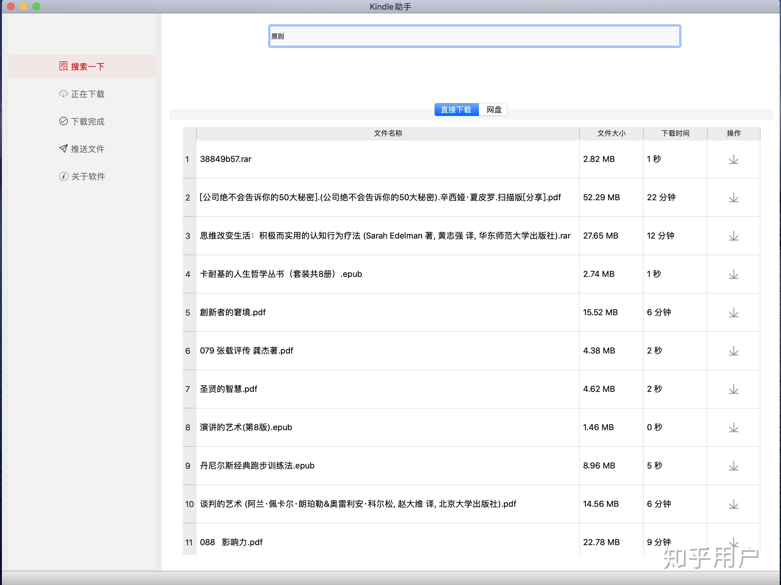Click the 文件名称 column header
The height and width of the screenshot is (585, 781).
coord(388,133)
